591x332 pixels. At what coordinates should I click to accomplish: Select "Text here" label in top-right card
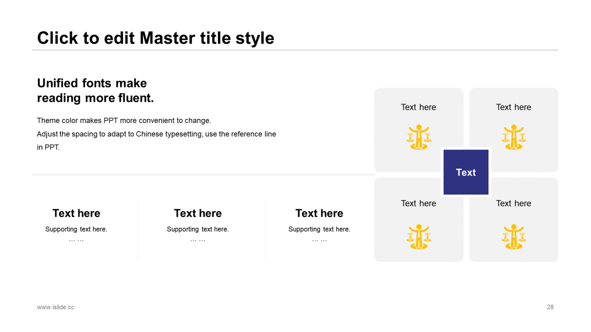pos(513,107)
